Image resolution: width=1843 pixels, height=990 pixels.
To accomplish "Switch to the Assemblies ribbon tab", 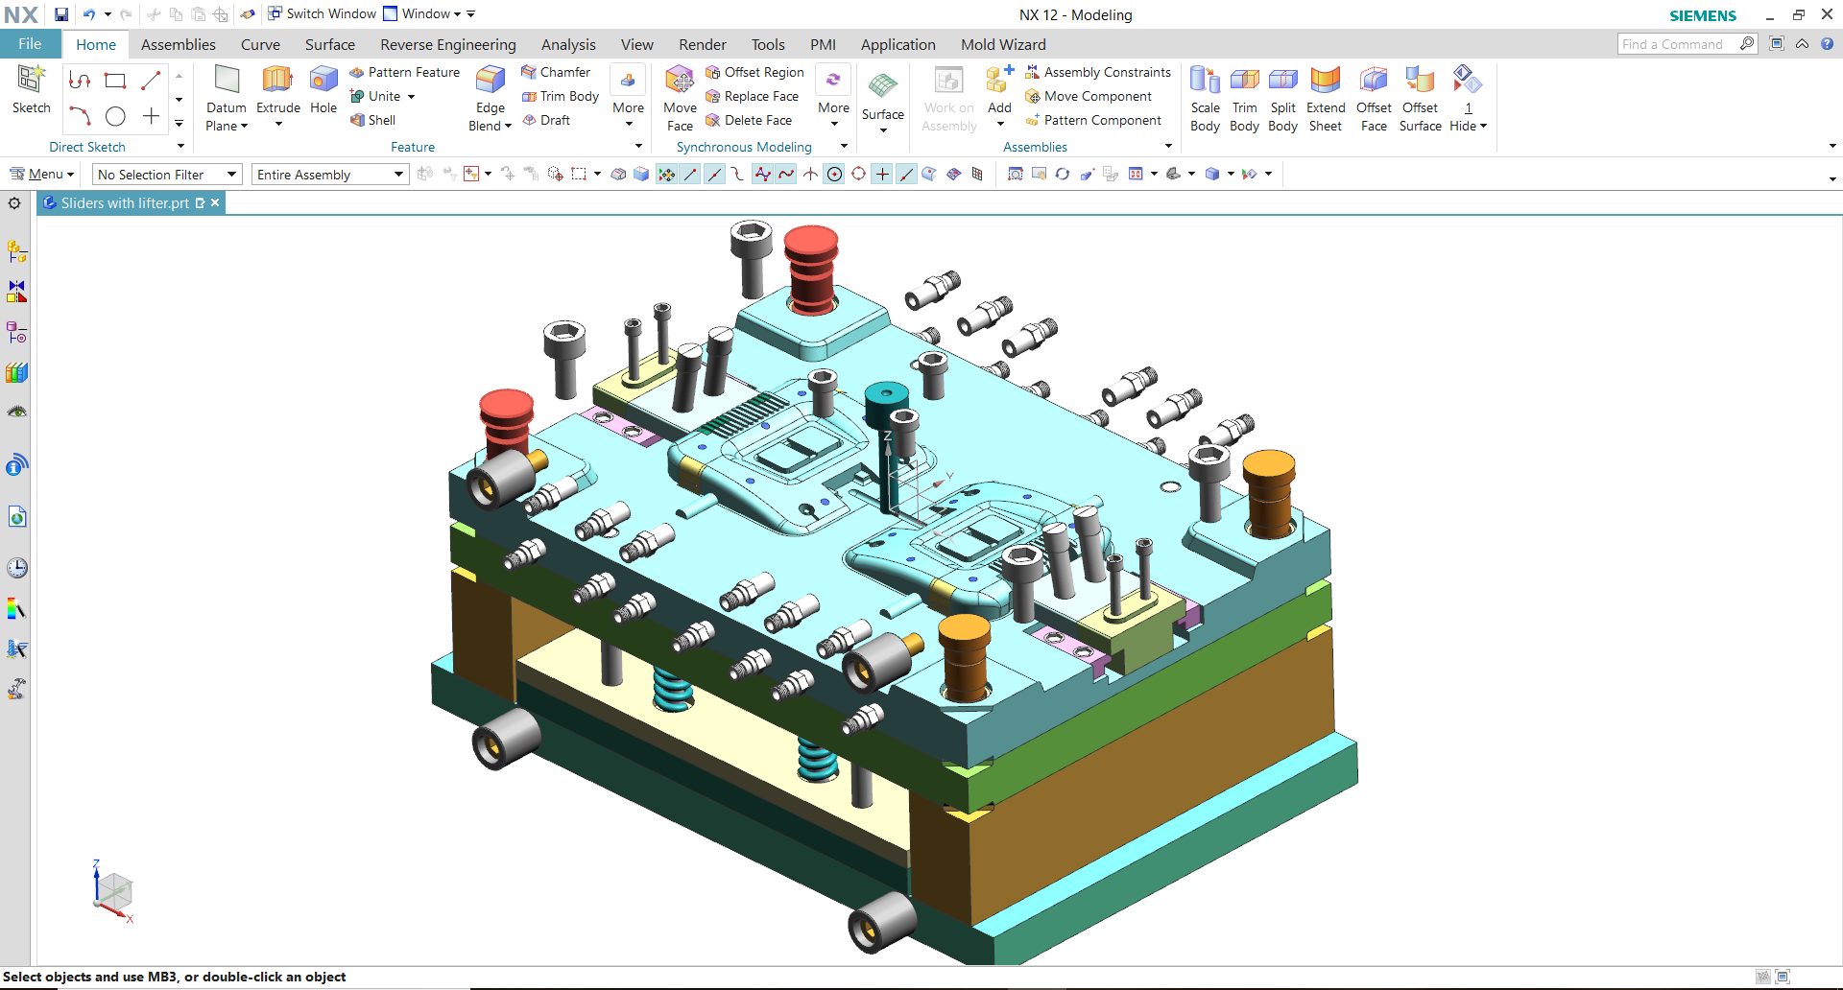I will click(x=179, y=44).
